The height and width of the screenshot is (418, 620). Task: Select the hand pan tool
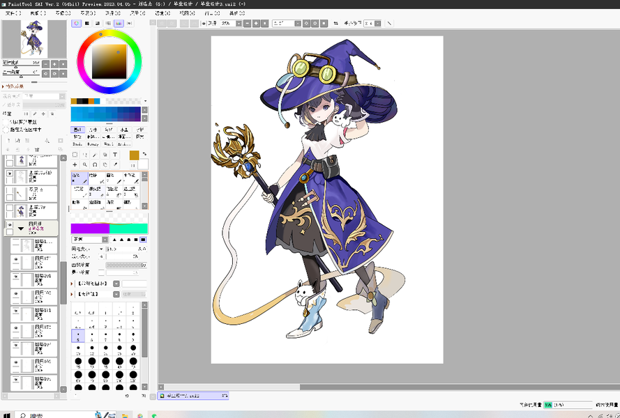[105, 164]
